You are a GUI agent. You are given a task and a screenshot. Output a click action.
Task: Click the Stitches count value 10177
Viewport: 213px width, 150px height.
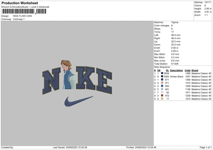[x=208, y=2]
